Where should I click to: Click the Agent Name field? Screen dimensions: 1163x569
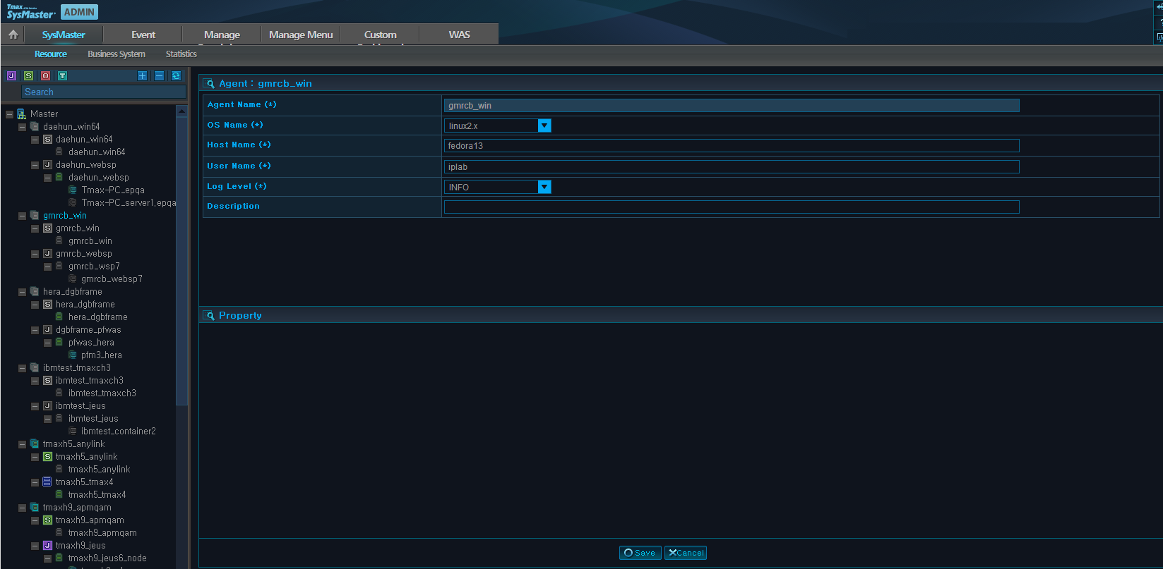[732, 106]
